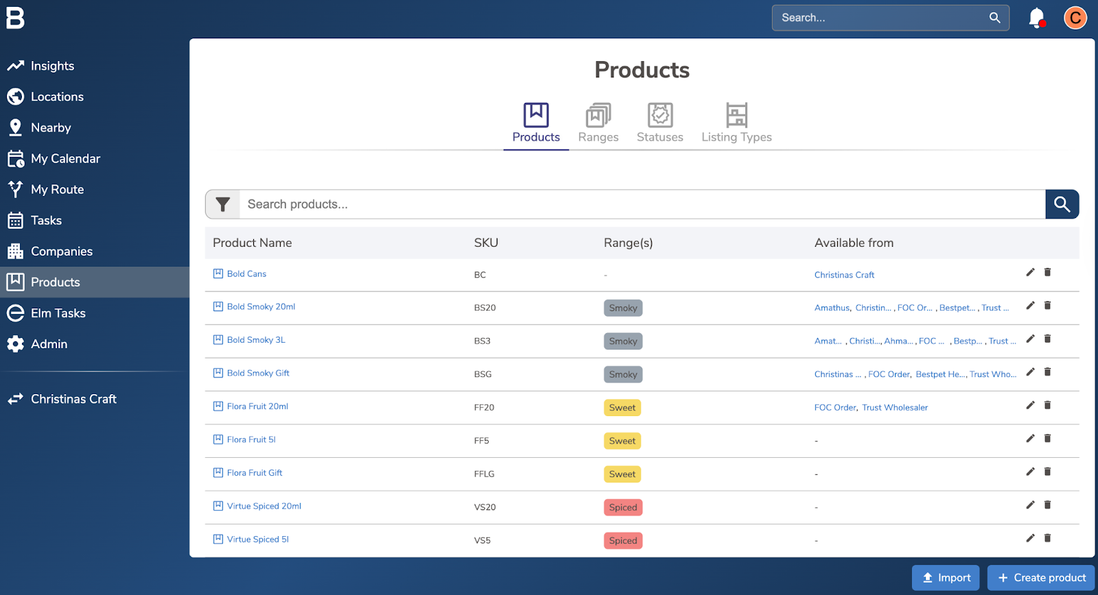
Task: Switch to the Ranges tab
Action: click(598, 123)
